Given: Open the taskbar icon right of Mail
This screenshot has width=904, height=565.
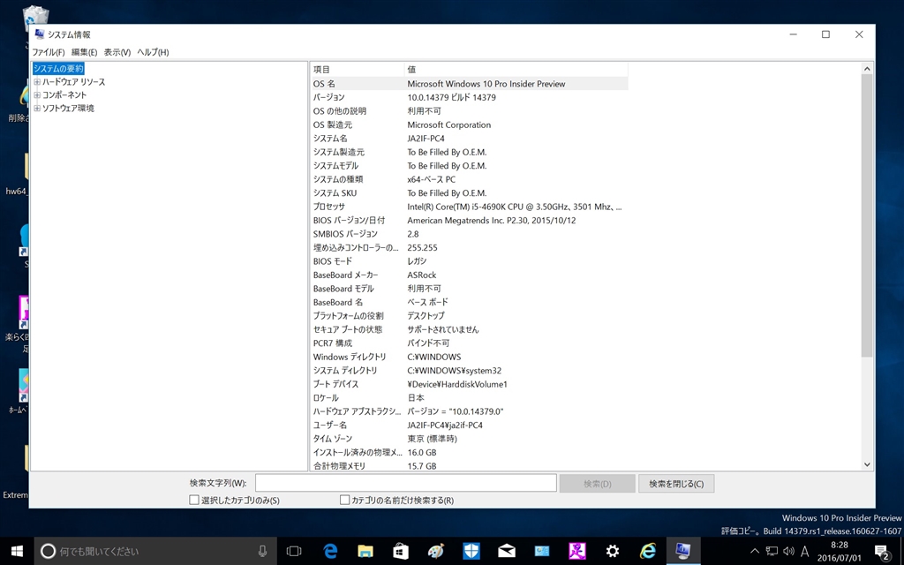Looking at the screenshot, I should [x=541, y=551].
